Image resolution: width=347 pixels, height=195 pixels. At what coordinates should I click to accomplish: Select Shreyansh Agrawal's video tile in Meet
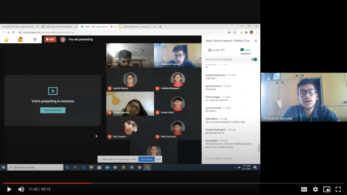[x=178, y=55]
